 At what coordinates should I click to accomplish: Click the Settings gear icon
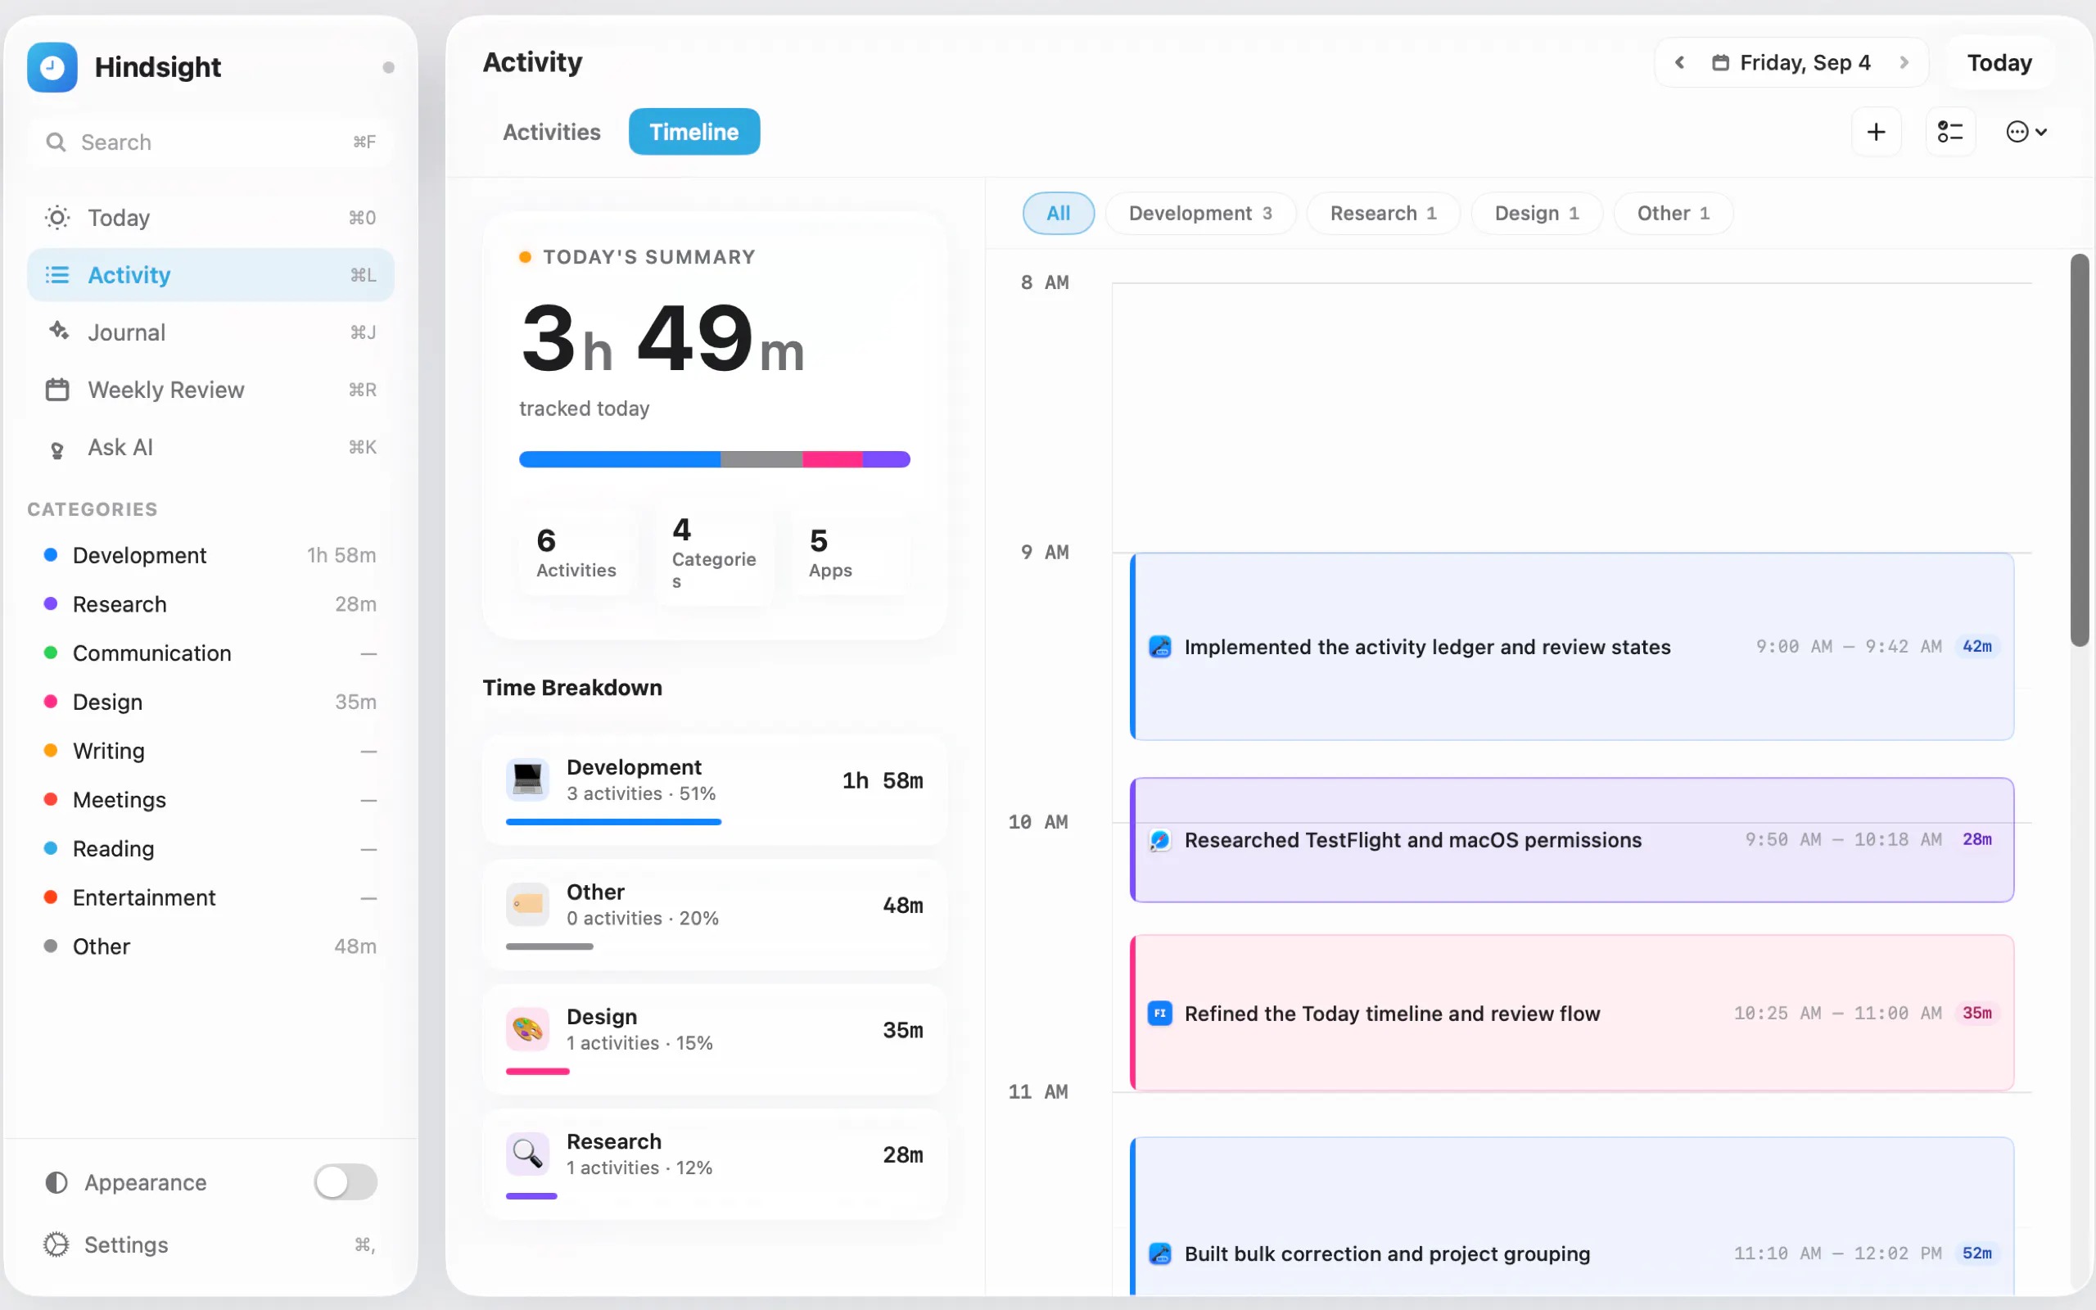[x=56, y=1244]
